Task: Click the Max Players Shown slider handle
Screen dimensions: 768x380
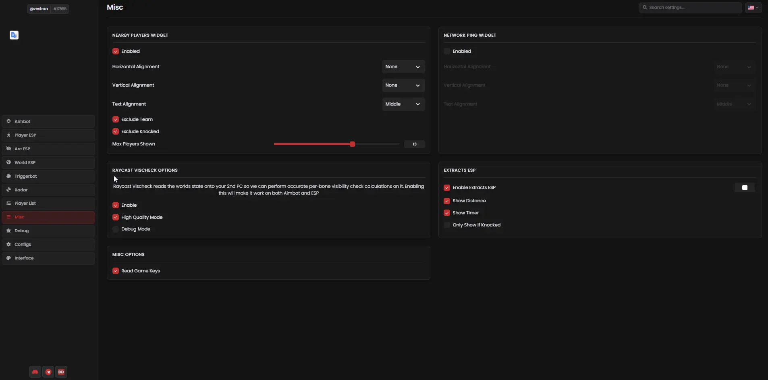Action: click(x=352, y=144)
